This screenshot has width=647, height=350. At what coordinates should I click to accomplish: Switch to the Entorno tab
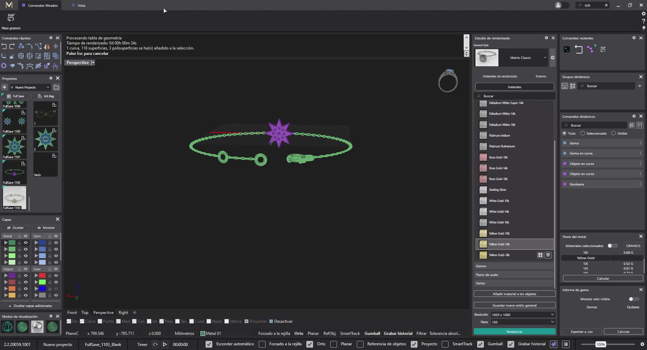click(x=541, y=76)
